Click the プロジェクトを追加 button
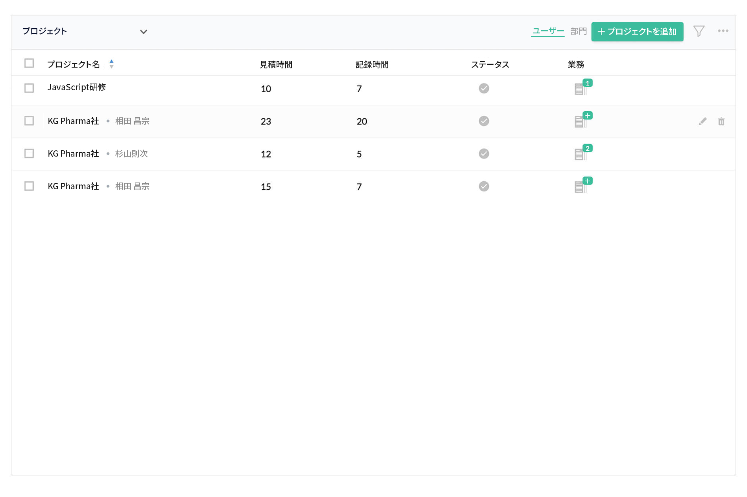Image resolution: width=747 pixels, height=497 pixels. (637, 31)
